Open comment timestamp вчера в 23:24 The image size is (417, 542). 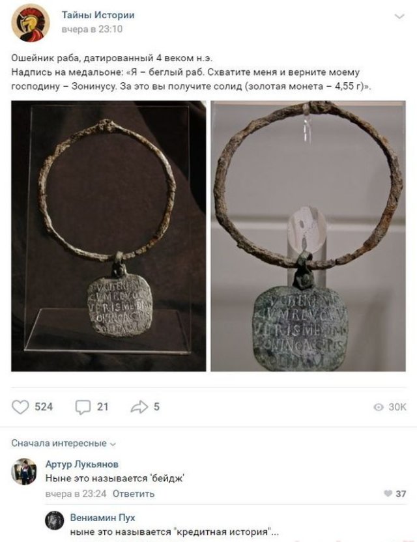coord(76,494)
